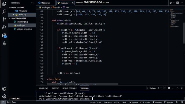Image resolution: width=185 pixels, height=104 pixels.
Task: Open Run and Debug view
Action: point(4,27)
